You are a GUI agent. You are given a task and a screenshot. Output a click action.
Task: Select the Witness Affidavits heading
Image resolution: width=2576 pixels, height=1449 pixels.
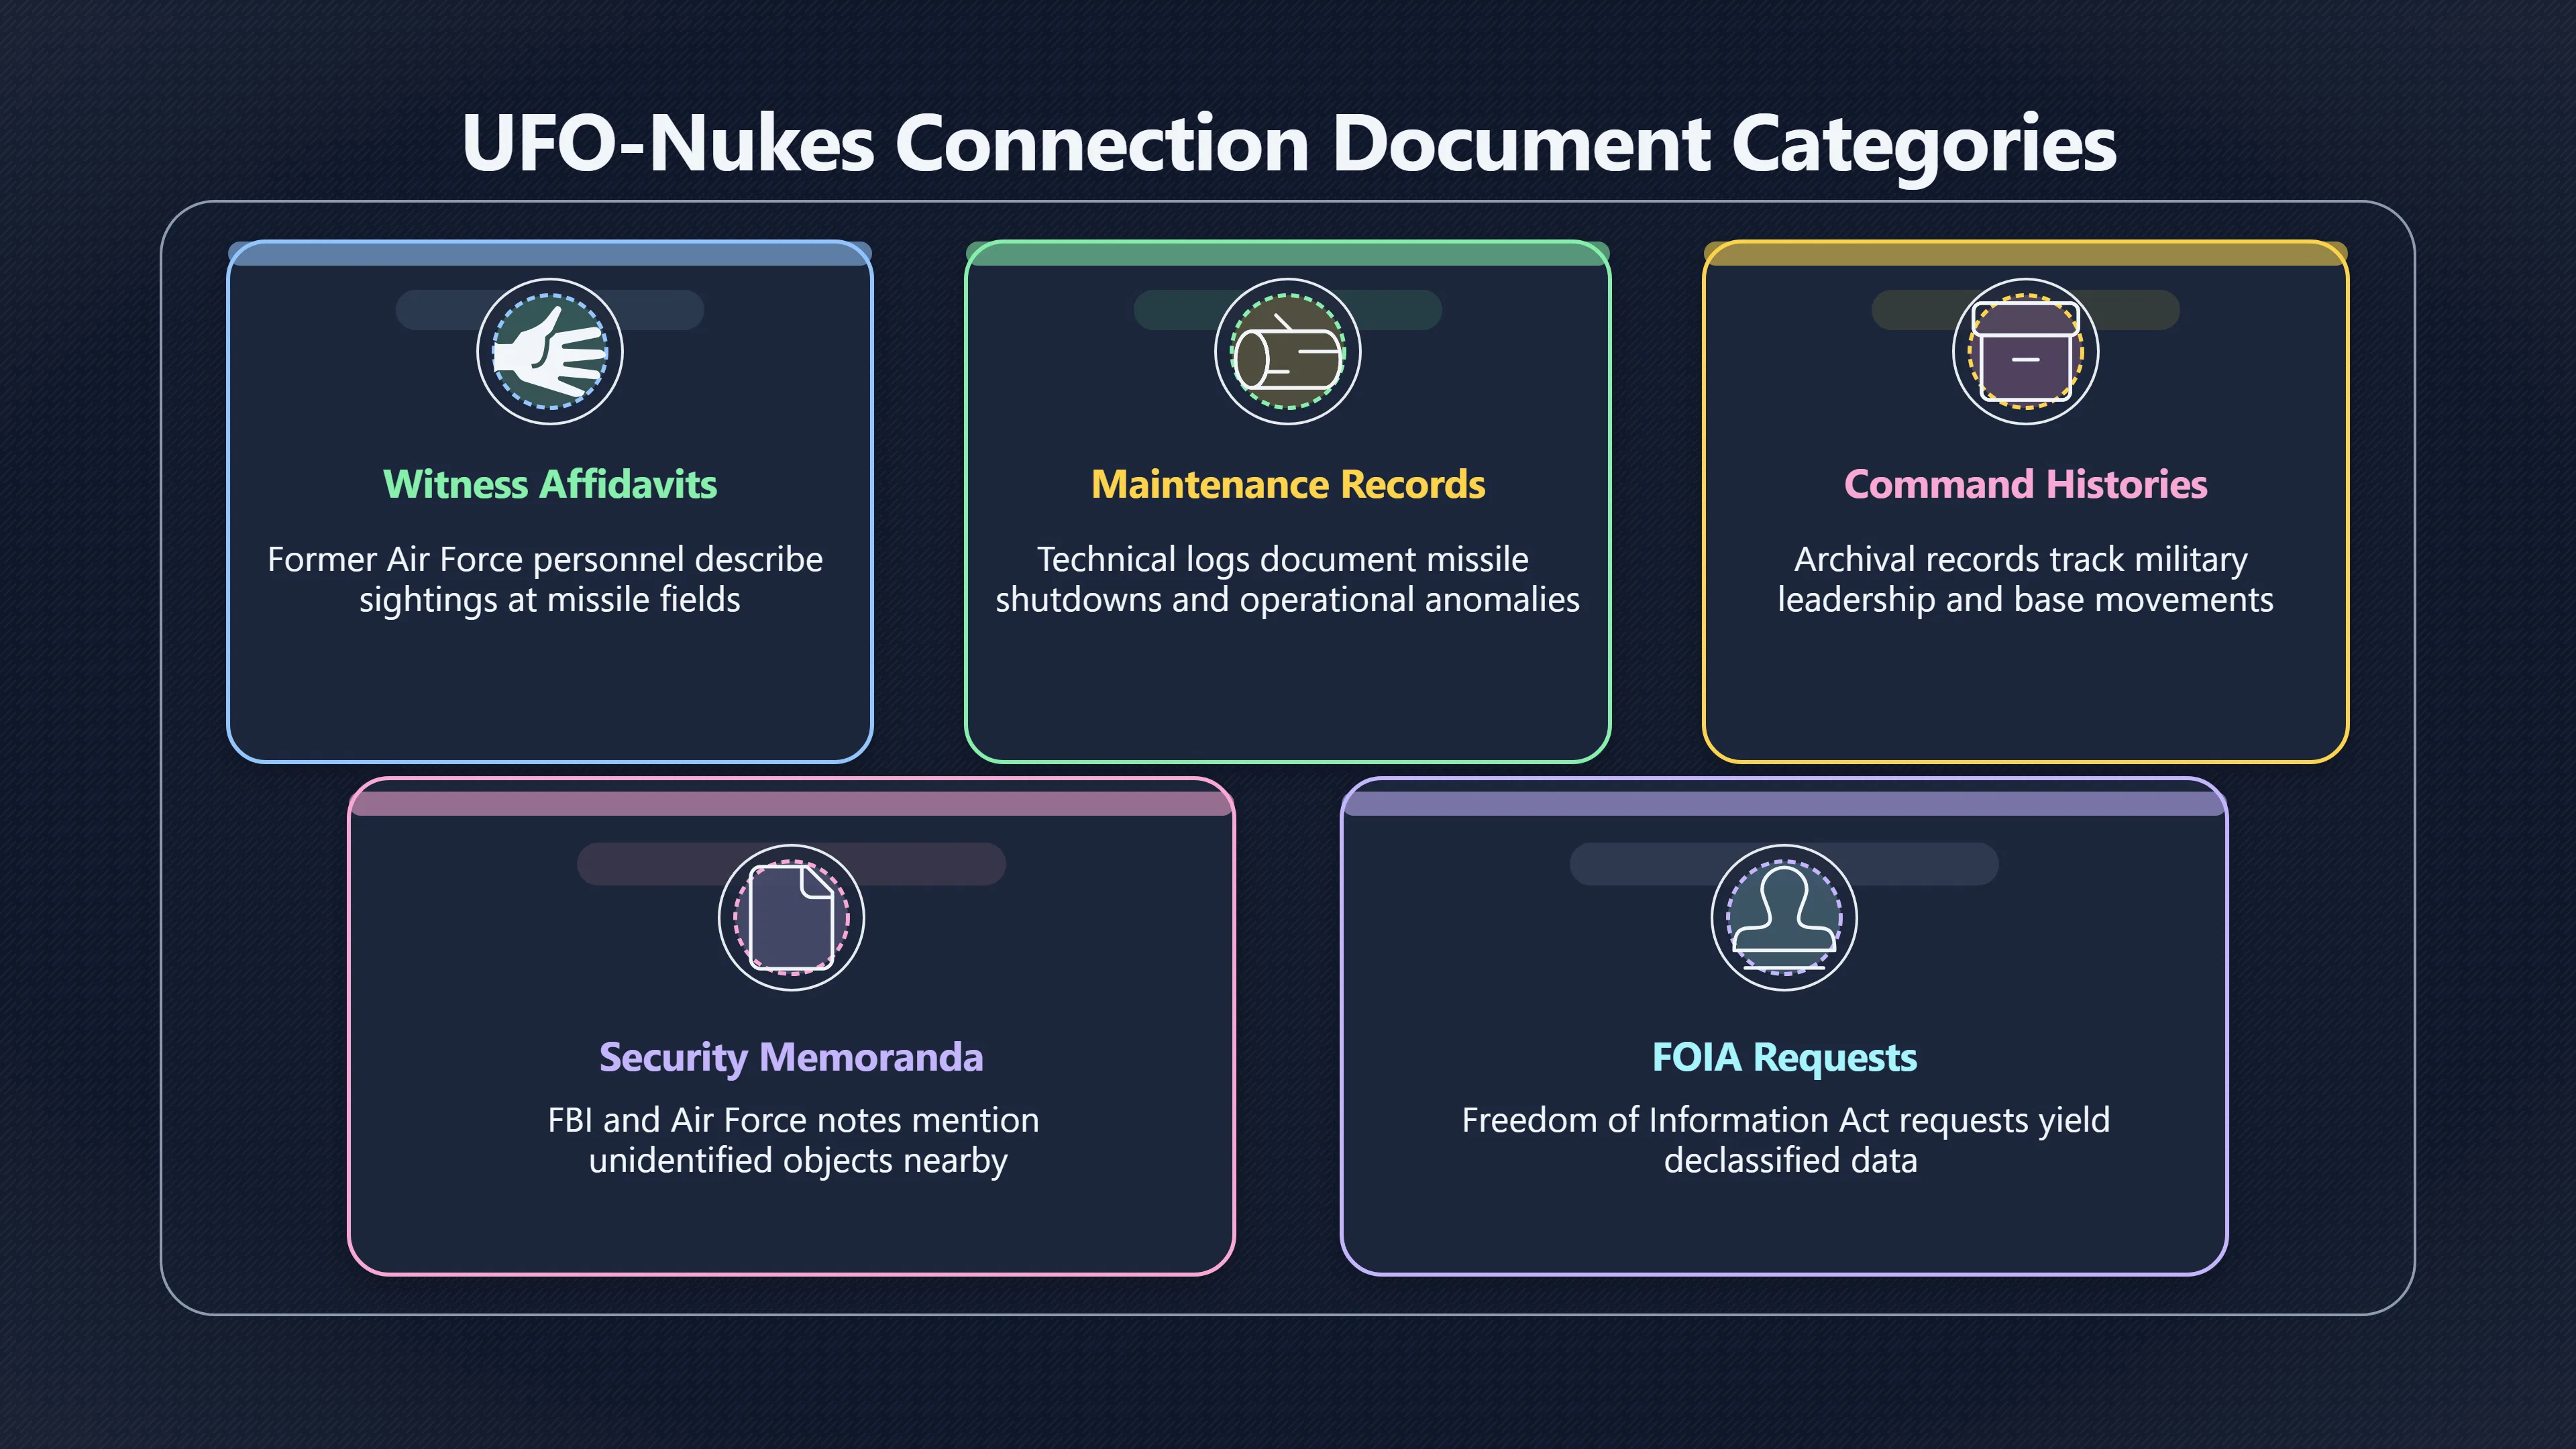[x=550, y=484]
